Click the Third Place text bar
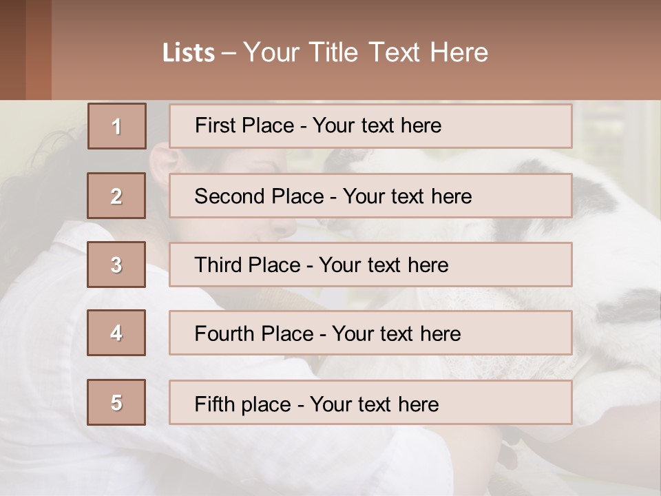This screenshot has height=496, width=661. pyautogui.click(x=370, y=265)
